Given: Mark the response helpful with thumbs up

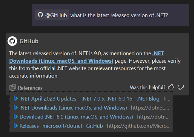Looking at the screenshot, I should (x=171, y=87).
